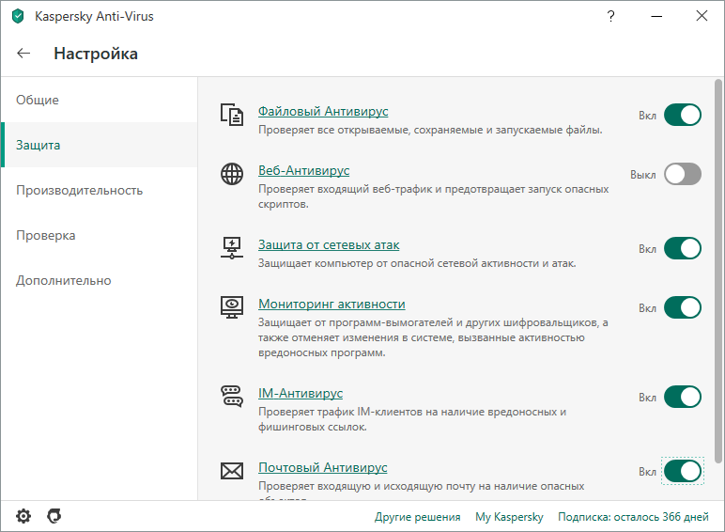Open settings via the bottom gear icon
Viewport: 725px width, 532px height.
click(23, 516)
